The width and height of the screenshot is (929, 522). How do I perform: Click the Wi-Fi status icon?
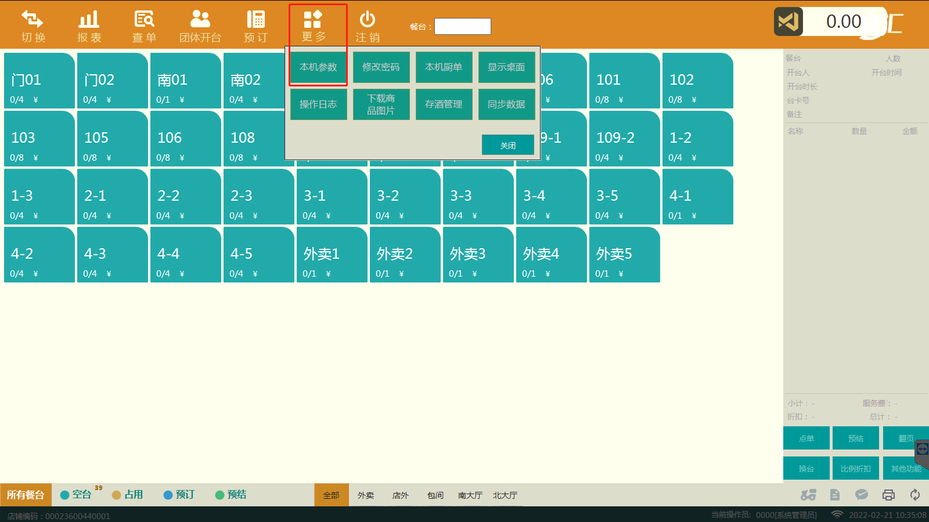pyautogui.click(x=837, y=514)
